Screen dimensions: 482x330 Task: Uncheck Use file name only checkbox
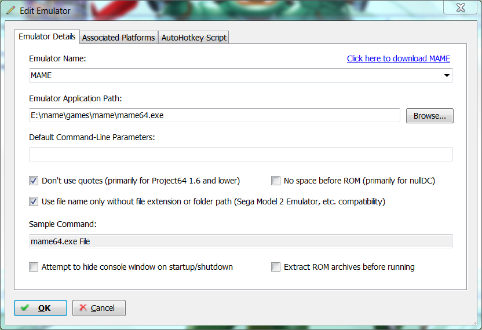pyautogui.click(x=34, y=201)
